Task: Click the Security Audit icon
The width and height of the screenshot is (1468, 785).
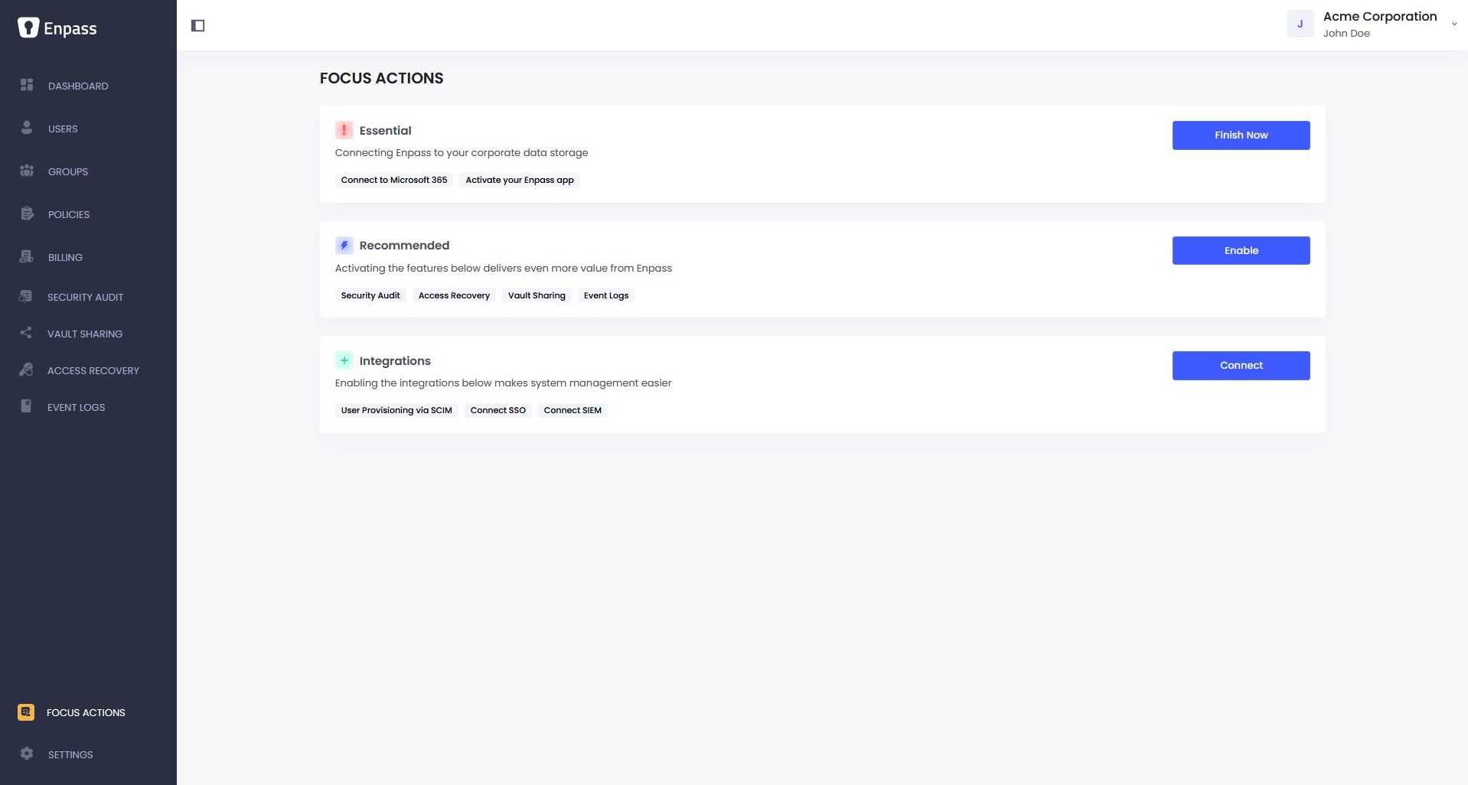Action: pyautogui.click(x=26, y=296)
